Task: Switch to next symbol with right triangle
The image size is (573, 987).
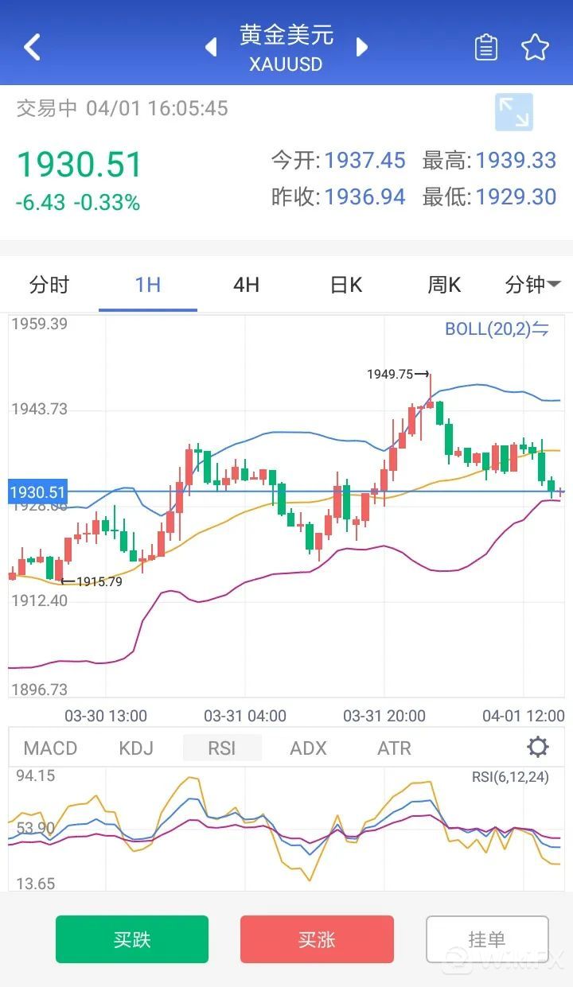Action: click(x=362, y=47)
